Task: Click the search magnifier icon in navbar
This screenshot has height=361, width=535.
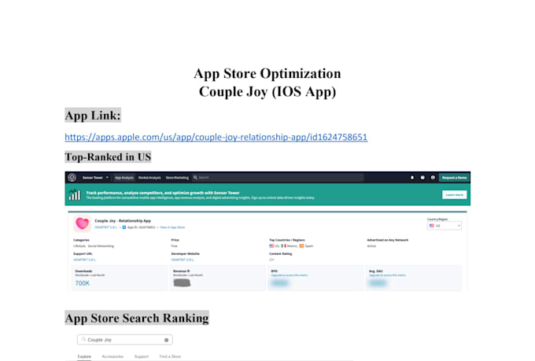Action: tap(195, 178)
